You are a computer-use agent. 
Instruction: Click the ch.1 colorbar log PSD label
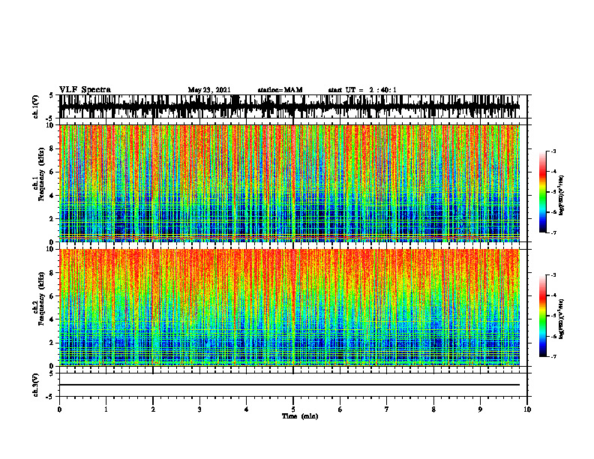pyautogui.click(x=562, y=196)
